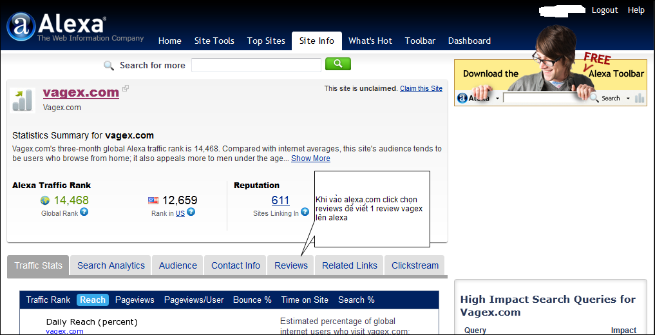Viewport: 655px width, 335px height.
Task: Select Pageviews/User chart option
Action: pyautogui.click(x=194, y=300)
